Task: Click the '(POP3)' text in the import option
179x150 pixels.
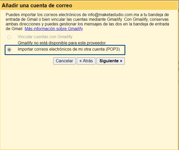Action: coord(113,49)
